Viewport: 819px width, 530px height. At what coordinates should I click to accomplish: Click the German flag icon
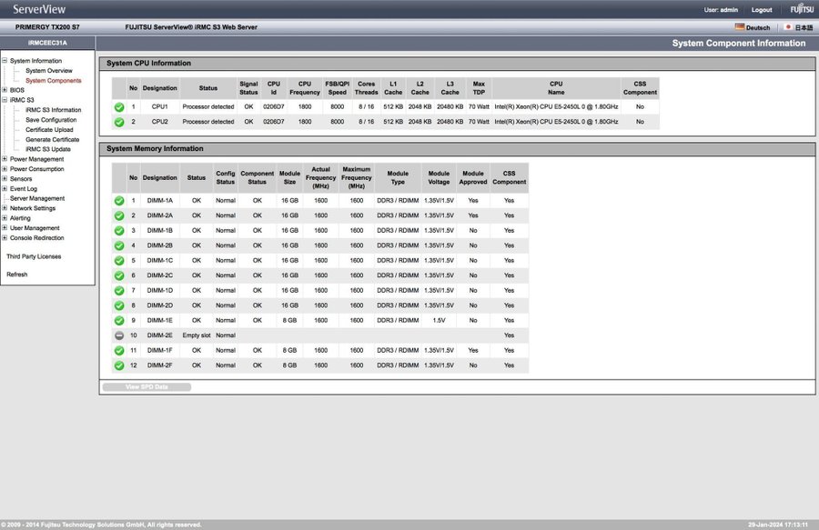[x=740, y=27]
